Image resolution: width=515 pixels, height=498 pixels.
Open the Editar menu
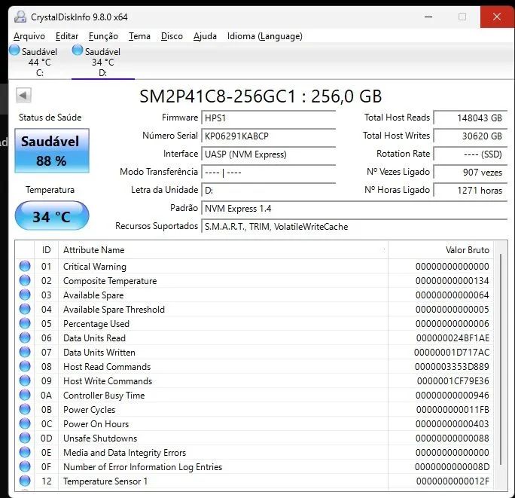(67, 36)
